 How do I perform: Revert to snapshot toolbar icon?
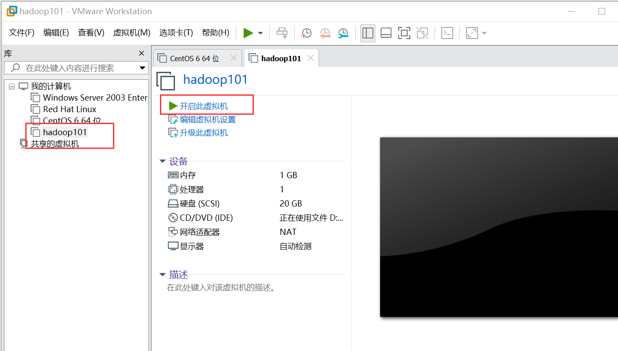coord(325,33)
